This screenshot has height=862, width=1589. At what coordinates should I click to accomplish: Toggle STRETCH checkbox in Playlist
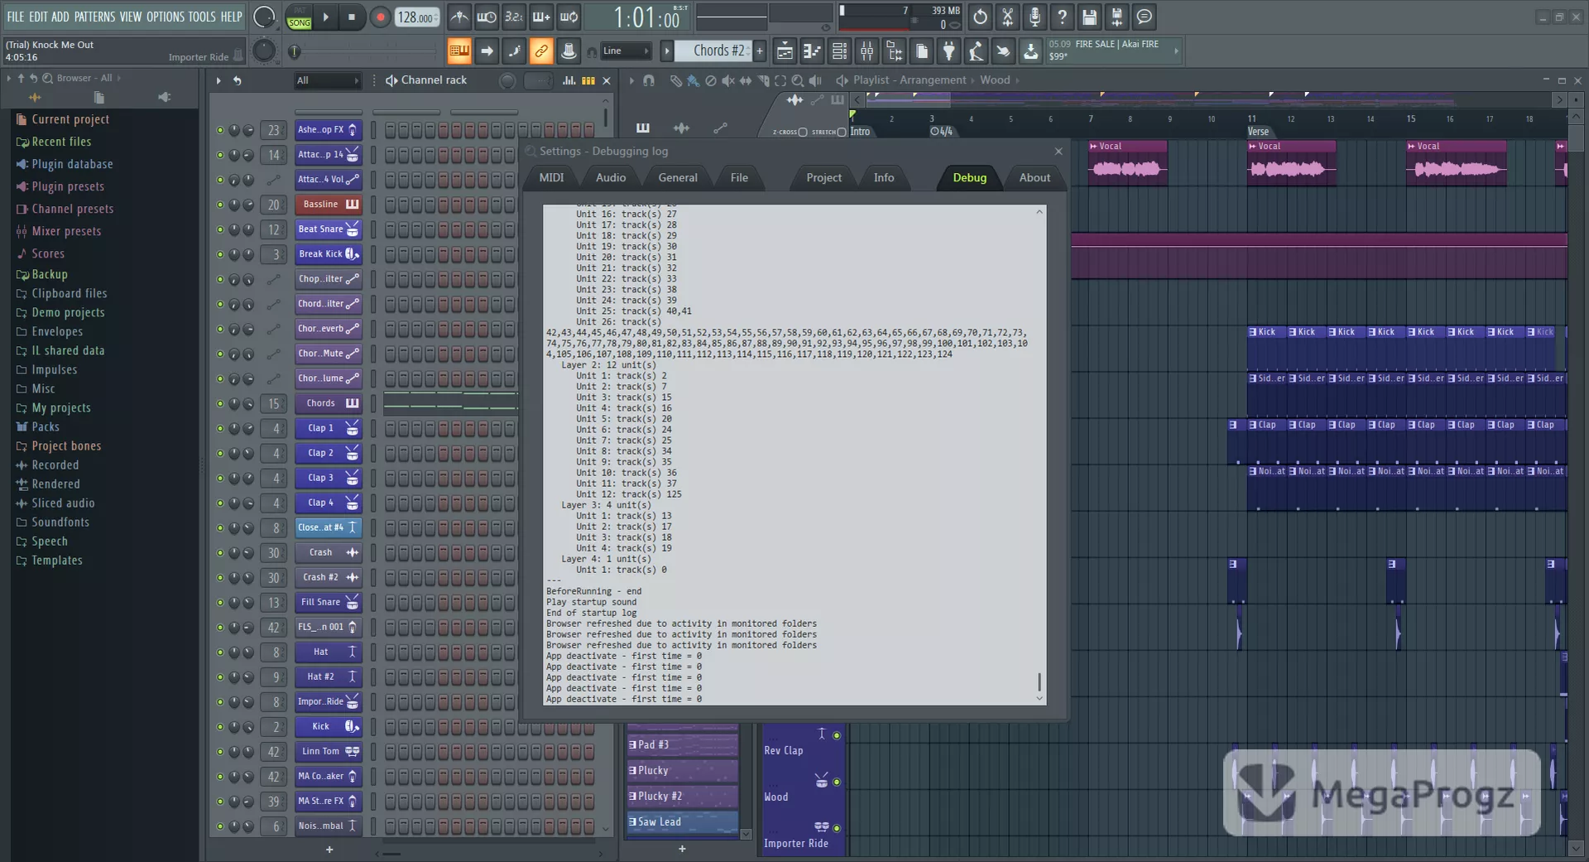coord(842,132)
